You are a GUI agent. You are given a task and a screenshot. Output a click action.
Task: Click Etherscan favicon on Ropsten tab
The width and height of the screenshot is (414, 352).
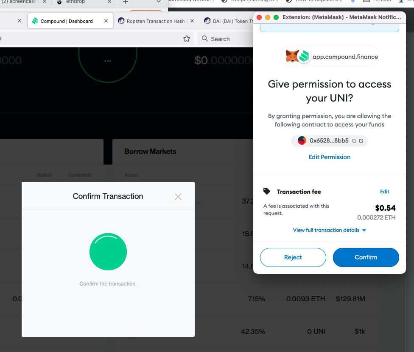(121, 21)
